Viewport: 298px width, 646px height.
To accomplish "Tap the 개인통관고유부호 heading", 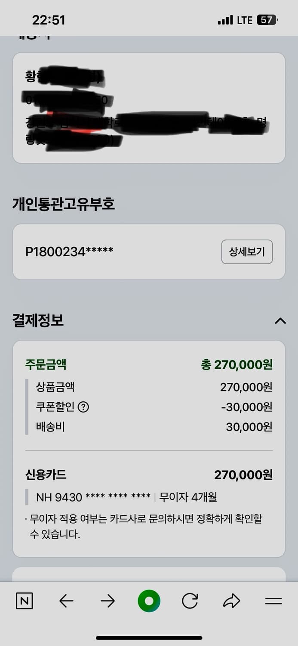I will [64, 204].
